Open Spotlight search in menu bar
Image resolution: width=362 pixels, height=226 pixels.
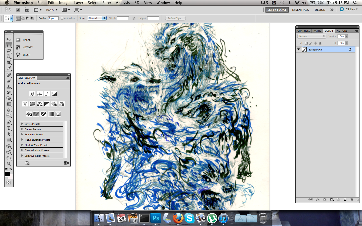click(355, 3)
